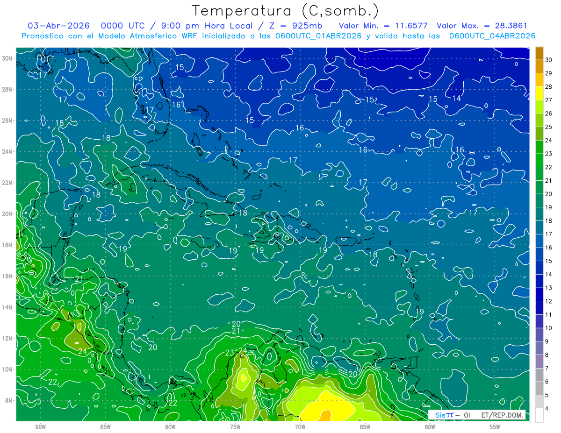Click the white swatch below 4 on legend
Image resolution: width=561 pixels, height=433 pixels.
pos(539,415)
